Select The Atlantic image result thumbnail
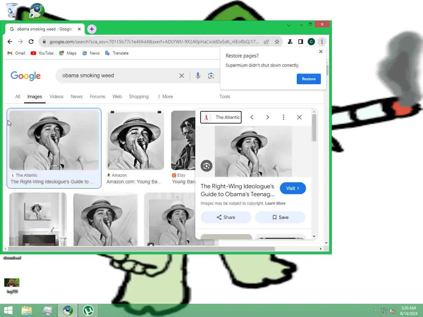The image size is (423, 317). coord(54,140)
